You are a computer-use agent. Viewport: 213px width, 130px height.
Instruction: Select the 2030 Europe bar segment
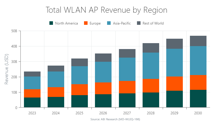[198, 82]
